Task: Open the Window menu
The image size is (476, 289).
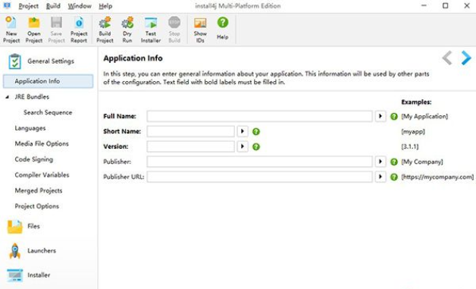Action: (x=80, y=6)
